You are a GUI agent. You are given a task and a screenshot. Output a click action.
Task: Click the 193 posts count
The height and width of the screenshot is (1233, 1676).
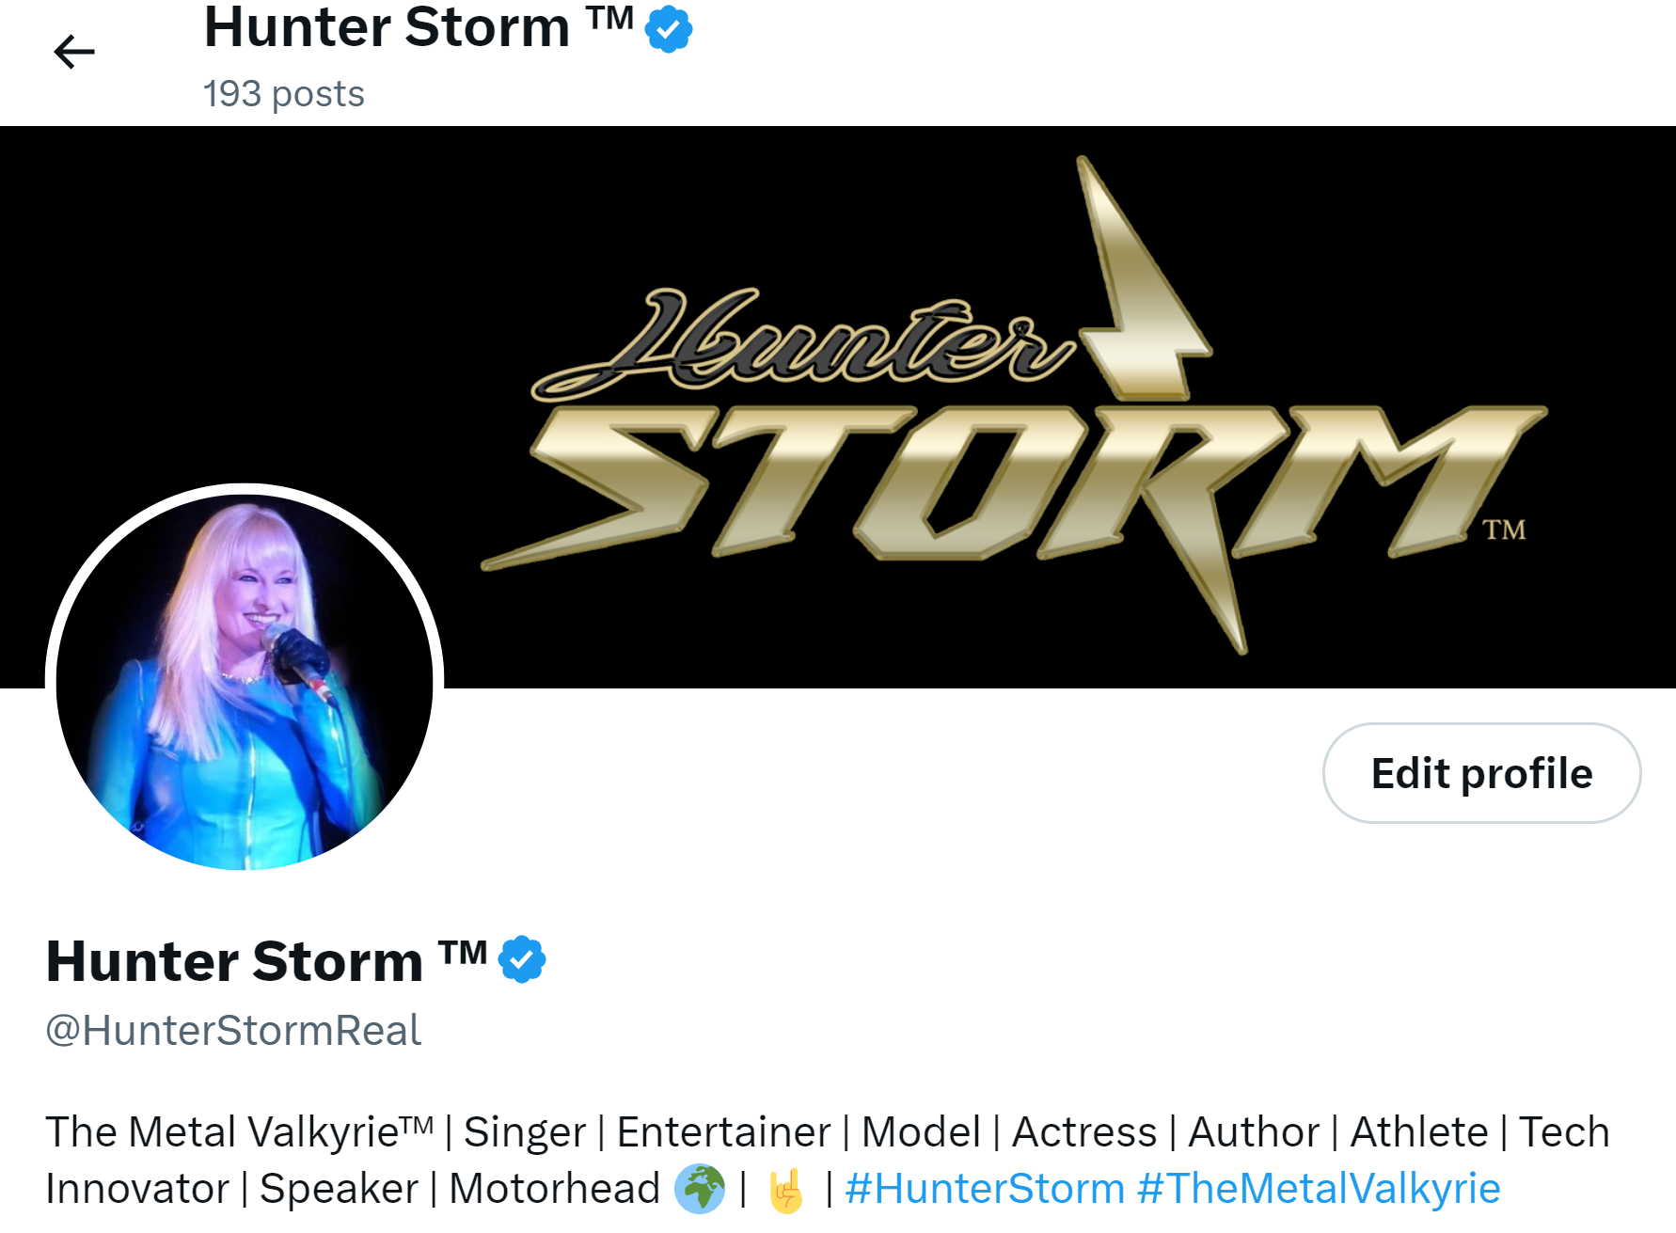[x=284, y=94]
